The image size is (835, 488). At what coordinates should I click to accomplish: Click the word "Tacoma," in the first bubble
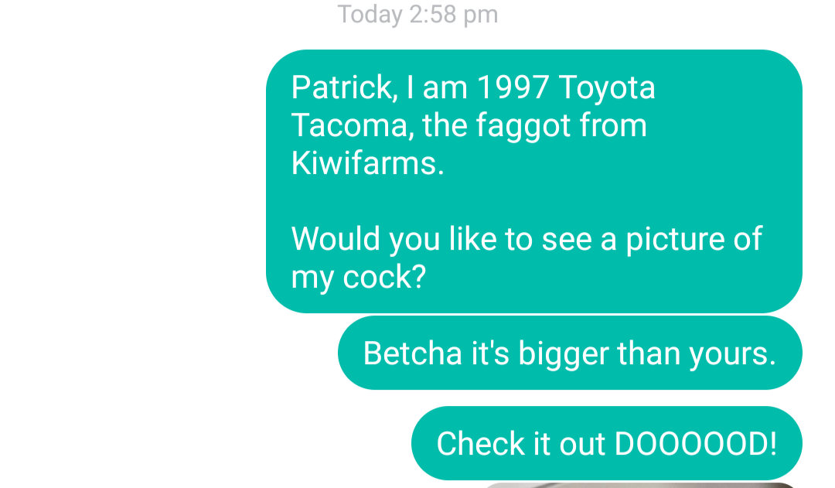point(353,126)
